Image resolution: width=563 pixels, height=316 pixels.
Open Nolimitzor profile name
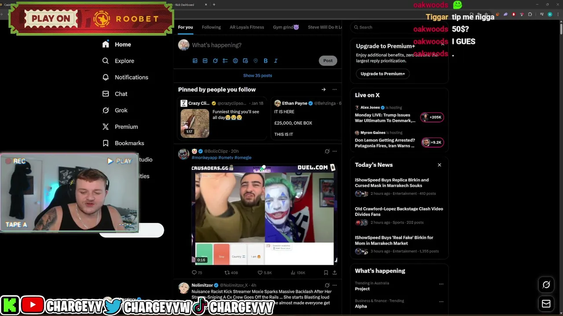(202, 285)
